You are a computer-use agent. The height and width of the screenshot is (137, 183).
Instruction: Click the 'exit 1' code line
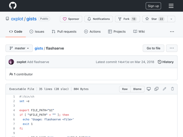28,124
